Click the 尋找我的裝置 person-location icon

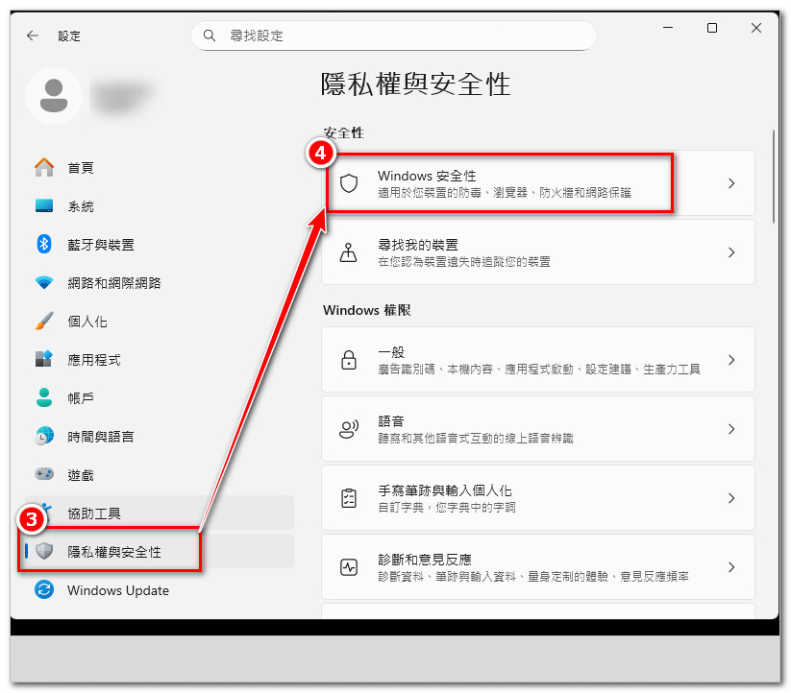click(349, 252)
